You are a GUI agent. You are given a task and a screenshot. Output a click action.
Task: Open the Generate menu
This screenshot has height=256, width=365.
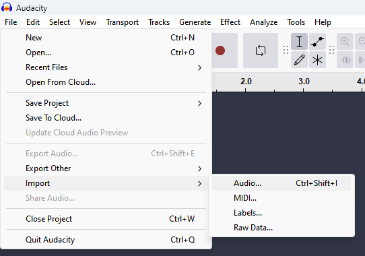(x=195, y=22)
